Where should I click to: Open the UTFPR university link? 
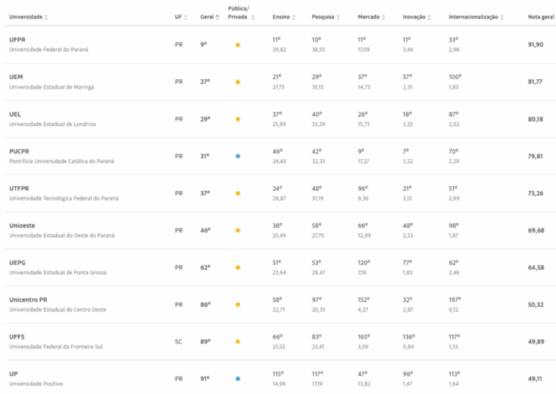point(19,188)
